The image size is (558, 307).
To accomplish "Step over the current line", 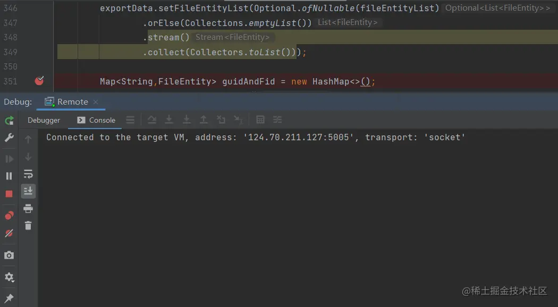I will coord(152,120).
